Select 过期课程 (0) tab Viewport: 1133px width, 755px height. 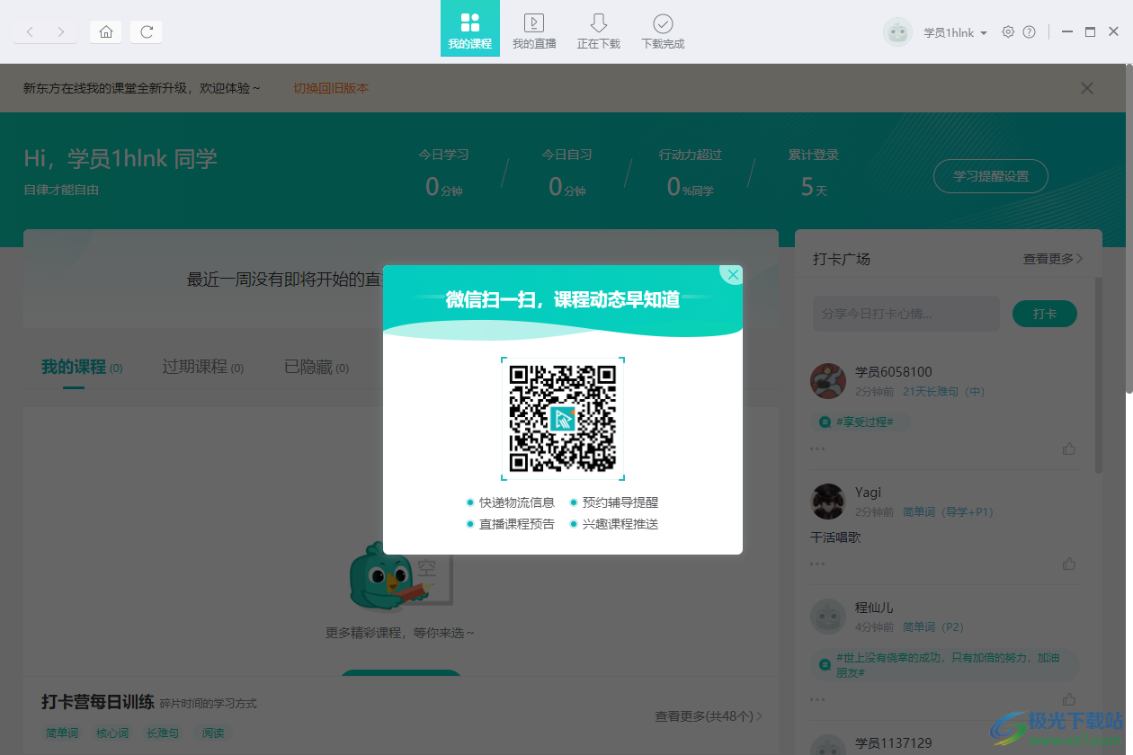(202, 368)
